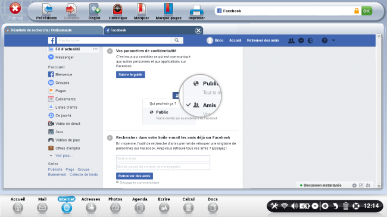Click the Page create link
Viewport: 387px width, 217px height.
tap(70, 169)
